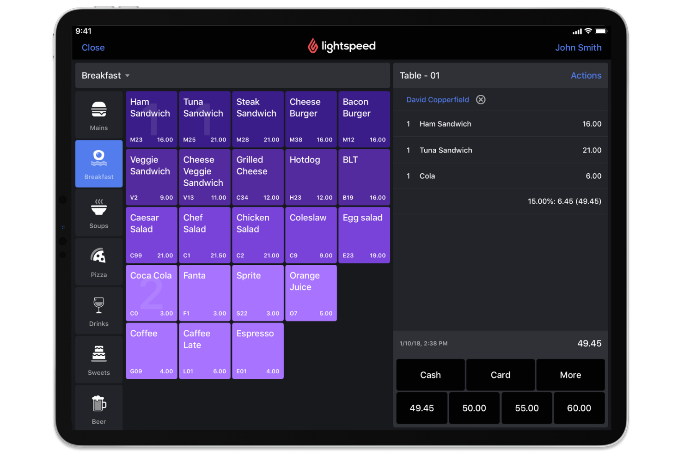684x456 pixels.
Task: Close the current order screen
Action: click(x=93, y=48)
